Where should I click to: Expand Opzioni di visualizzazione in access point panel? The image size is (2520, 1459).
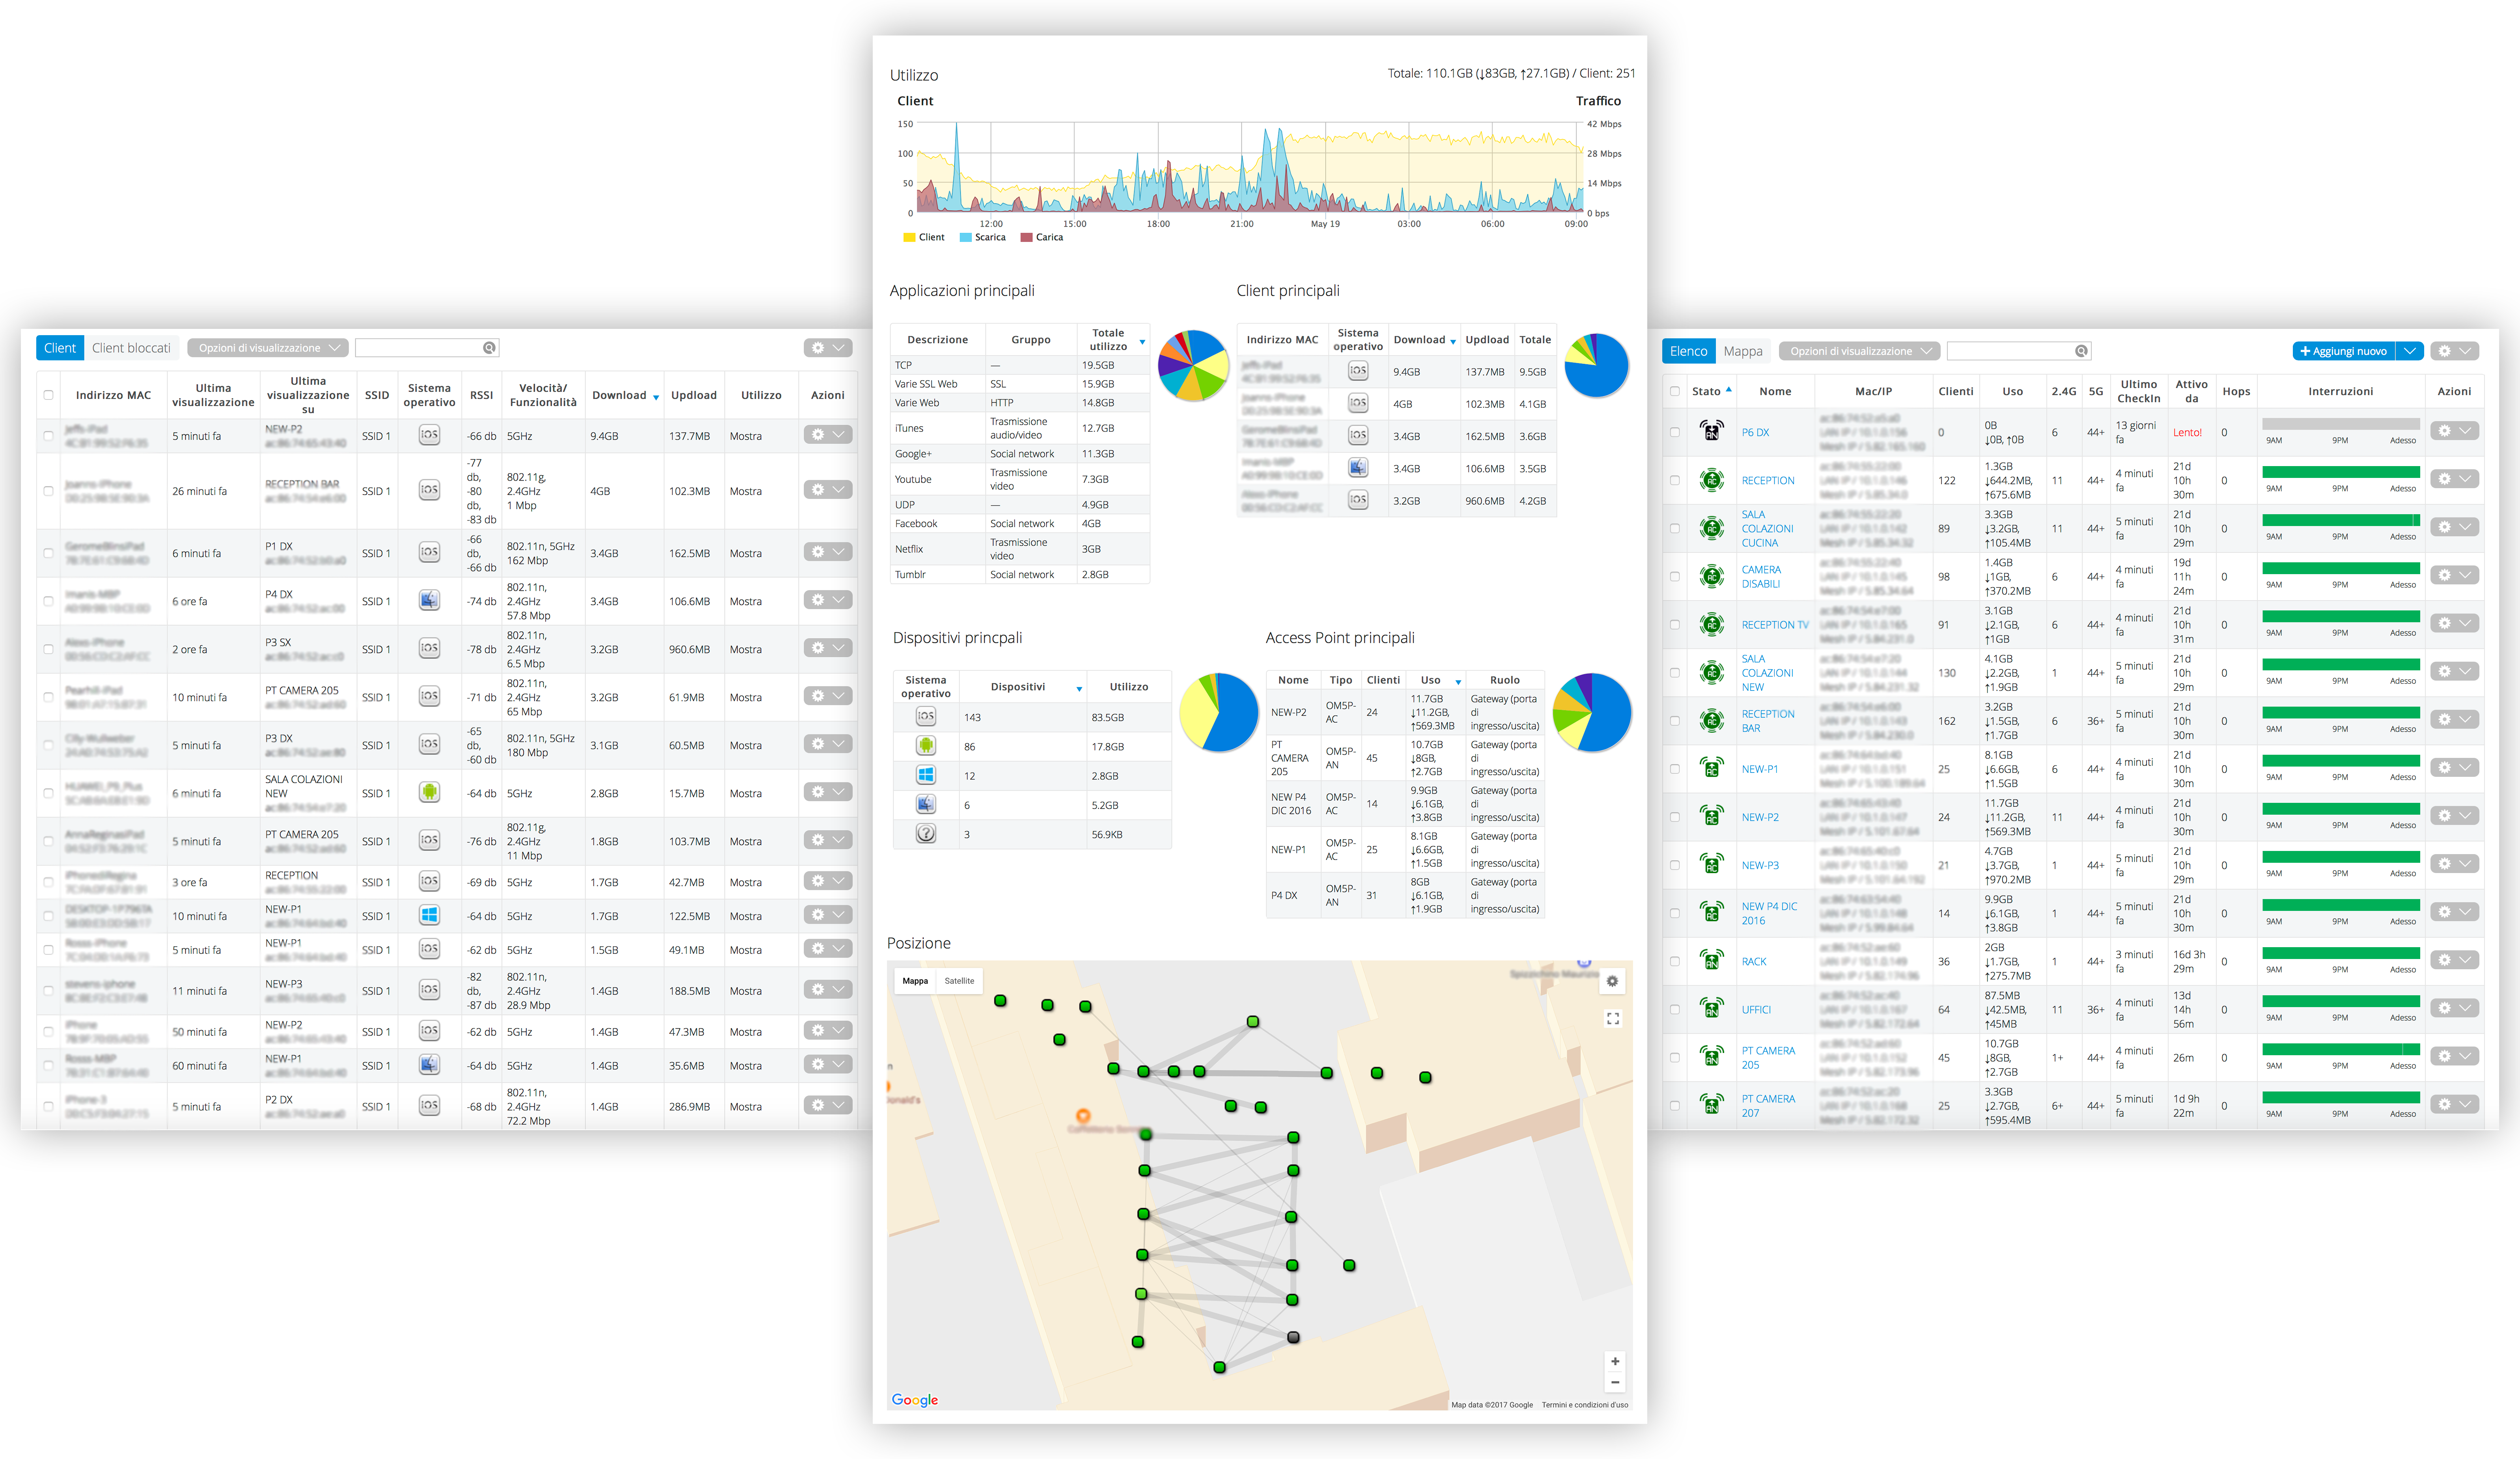click(x=1859, y=351)
